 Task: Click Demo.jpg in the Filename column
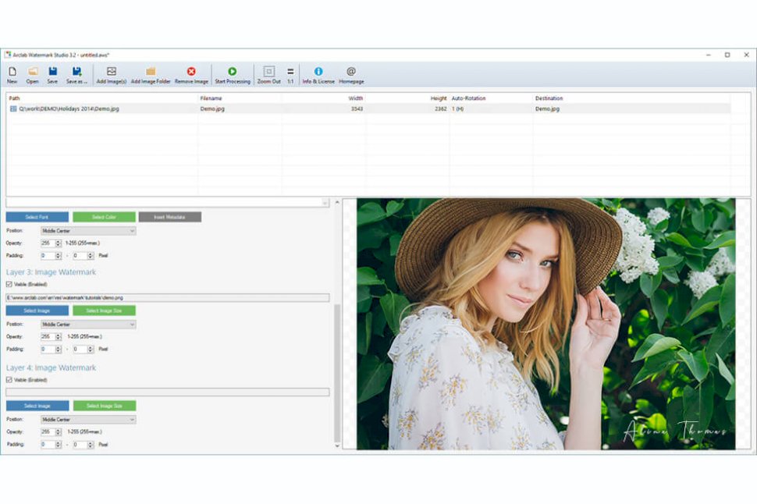212,109
